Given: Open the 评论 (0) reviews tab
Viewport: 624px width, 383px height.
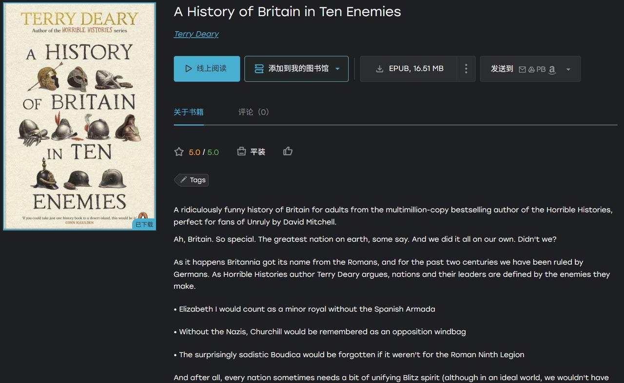Looking at the screenshot, I should click(x=253, y=112).
